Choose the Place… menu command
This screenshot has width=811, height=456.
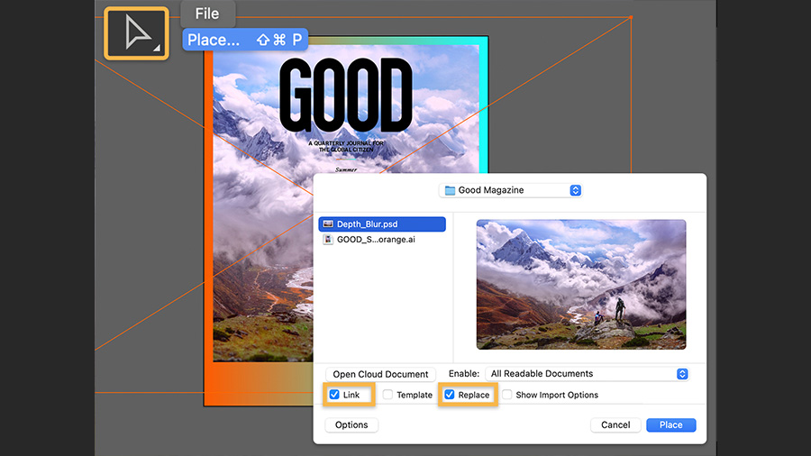point(245,40)
